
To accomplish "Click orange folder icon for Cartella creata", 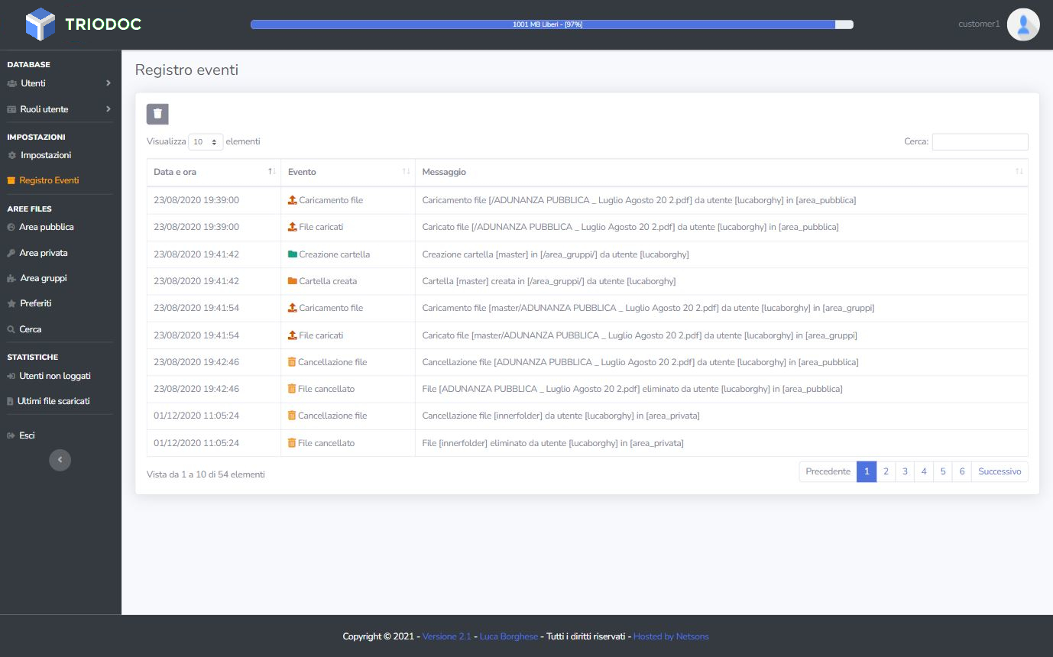I will tap(293, 281).
